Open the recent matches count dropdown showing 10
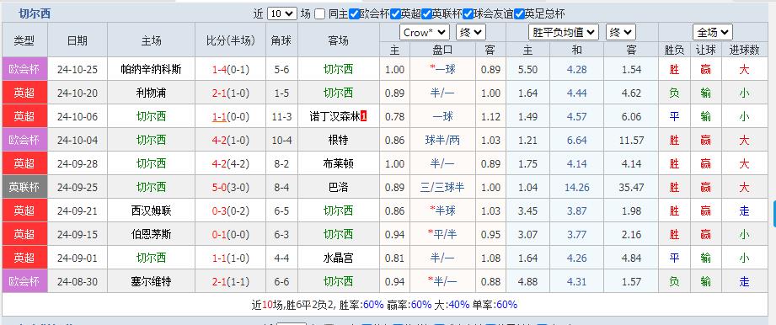776x325 pixels. (x=282, y=13)
